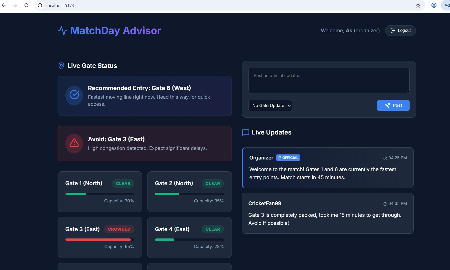Click the browser forward arrow
450x270 pixels.
click(x=15, y=5)
